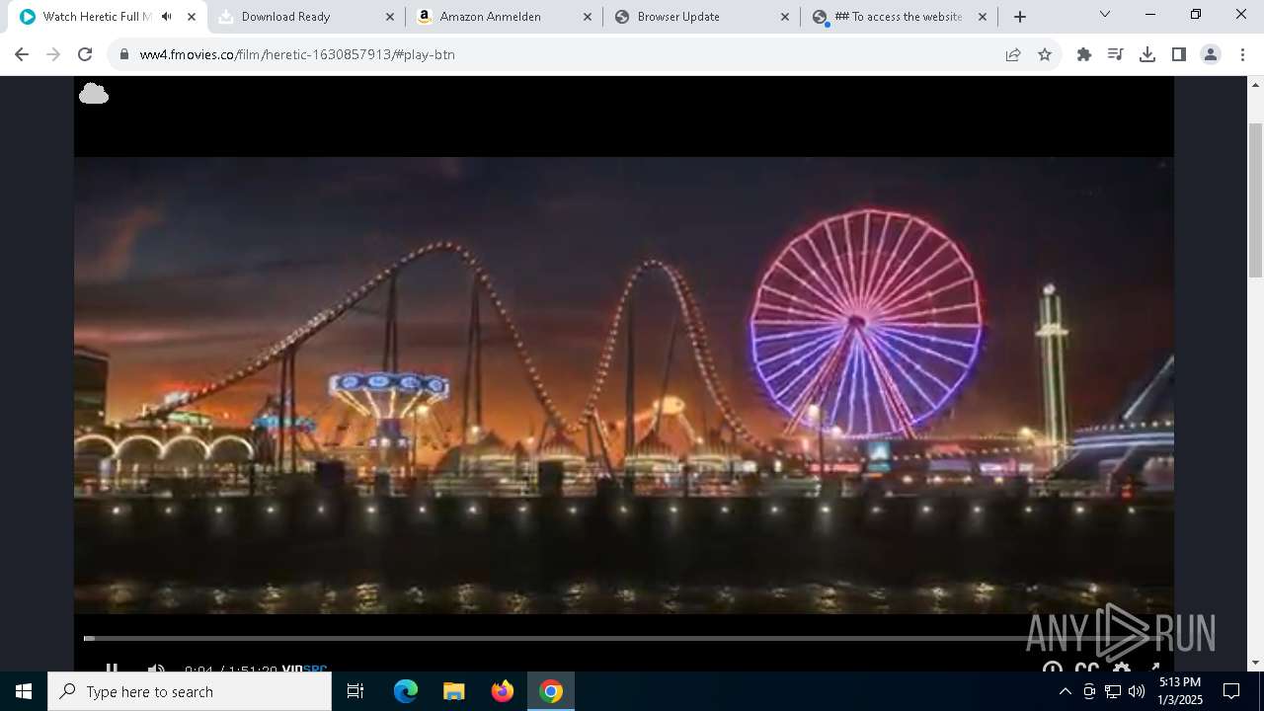Click the page vertical scrollbar thumb
The width and height of the screenshot is (1264, 711).
(1255, 199)
